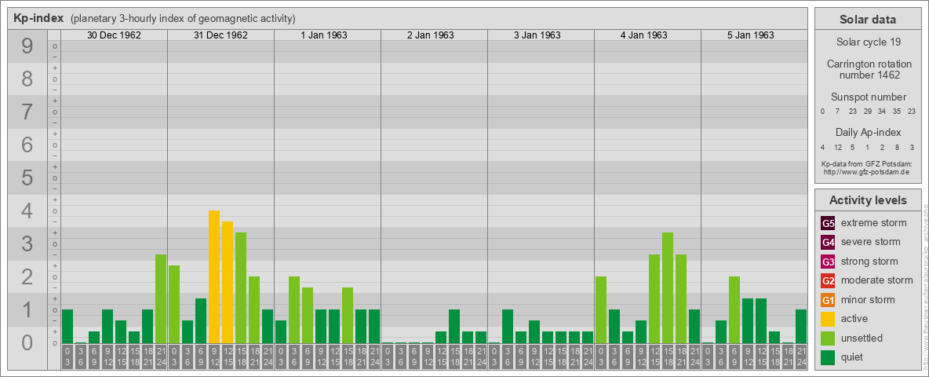Click the 15-18 bar on 2 Jan 1963
The image size is (929, 377).
[454, 327]
